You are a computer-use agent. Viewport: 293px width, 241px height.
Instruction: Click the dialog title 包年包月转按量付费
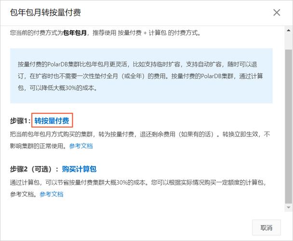45,13
